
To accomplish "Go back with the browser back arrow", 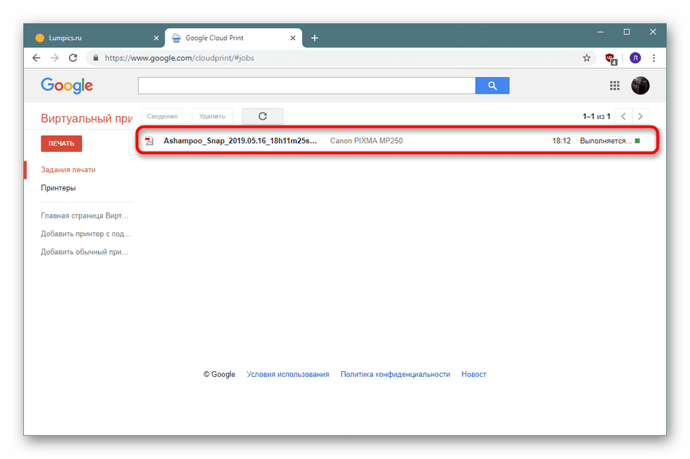I will [x=36, y=57].
